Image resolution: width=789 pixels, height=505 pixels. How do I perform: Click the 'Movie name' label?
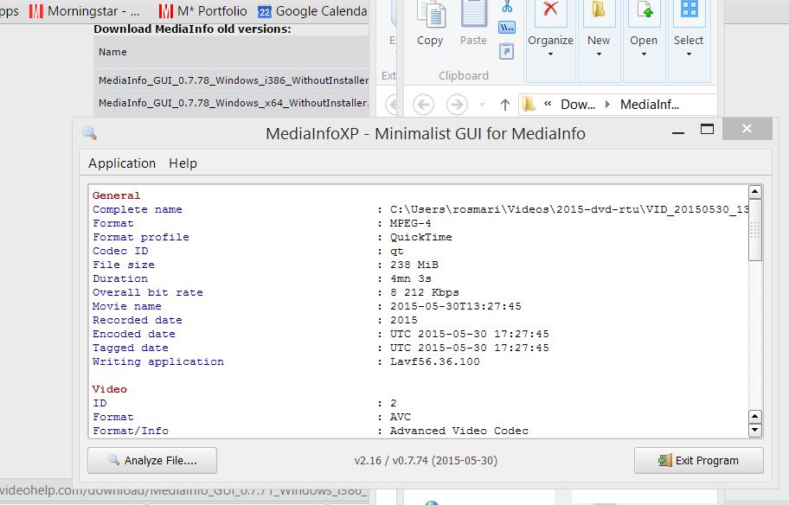[x=127, y=306]
